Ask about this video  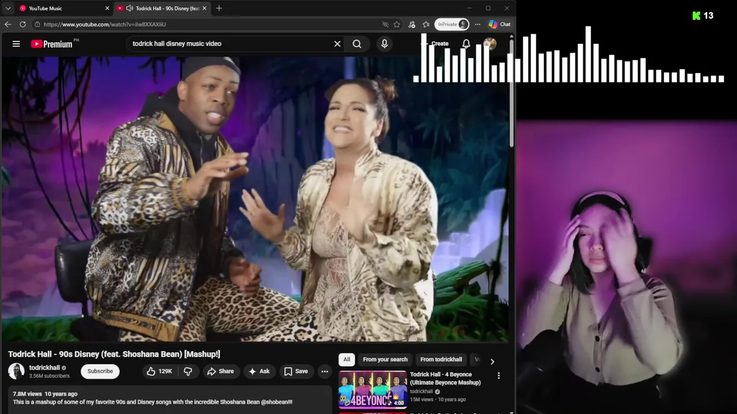click(x=259, y=371)
